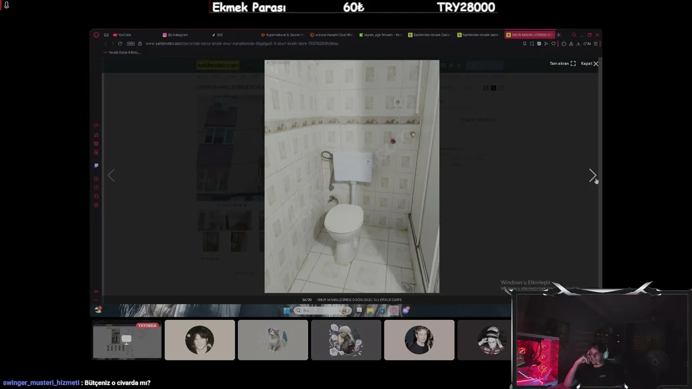Click the browser forward arrow
Image resolution: width=692 pixels, height=389 pixels.
112,44
